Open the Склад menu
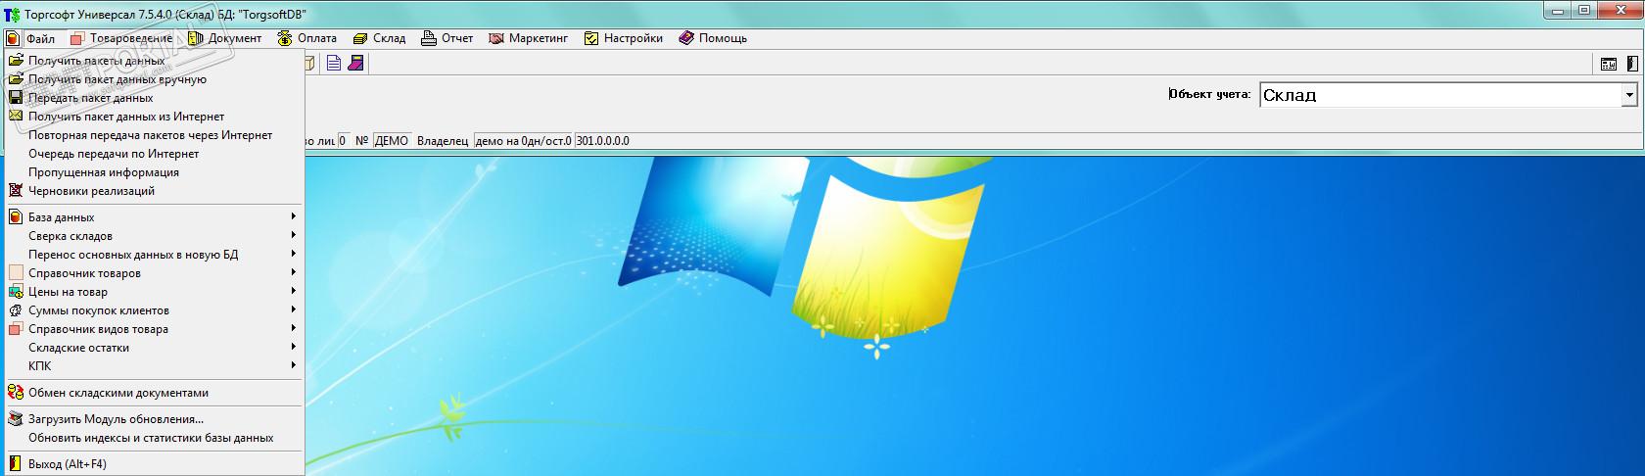This screenshot has width=1645, height=476. 380,38
